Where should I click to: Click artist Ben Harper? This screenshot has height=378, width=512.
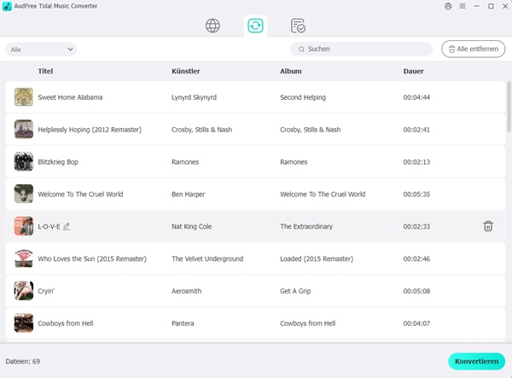pos(188,195)
